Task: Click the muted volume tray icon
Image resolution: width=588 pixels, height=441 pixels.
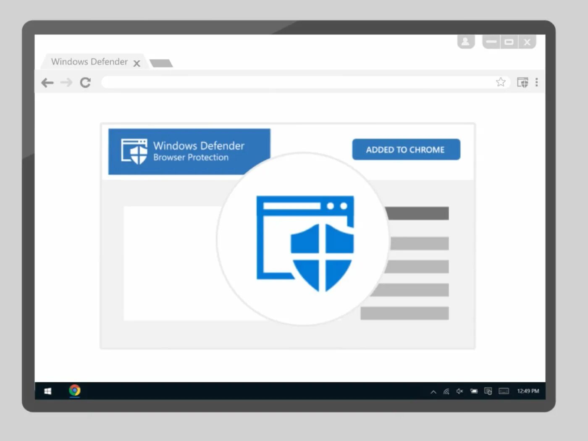Action: (460, 391)
